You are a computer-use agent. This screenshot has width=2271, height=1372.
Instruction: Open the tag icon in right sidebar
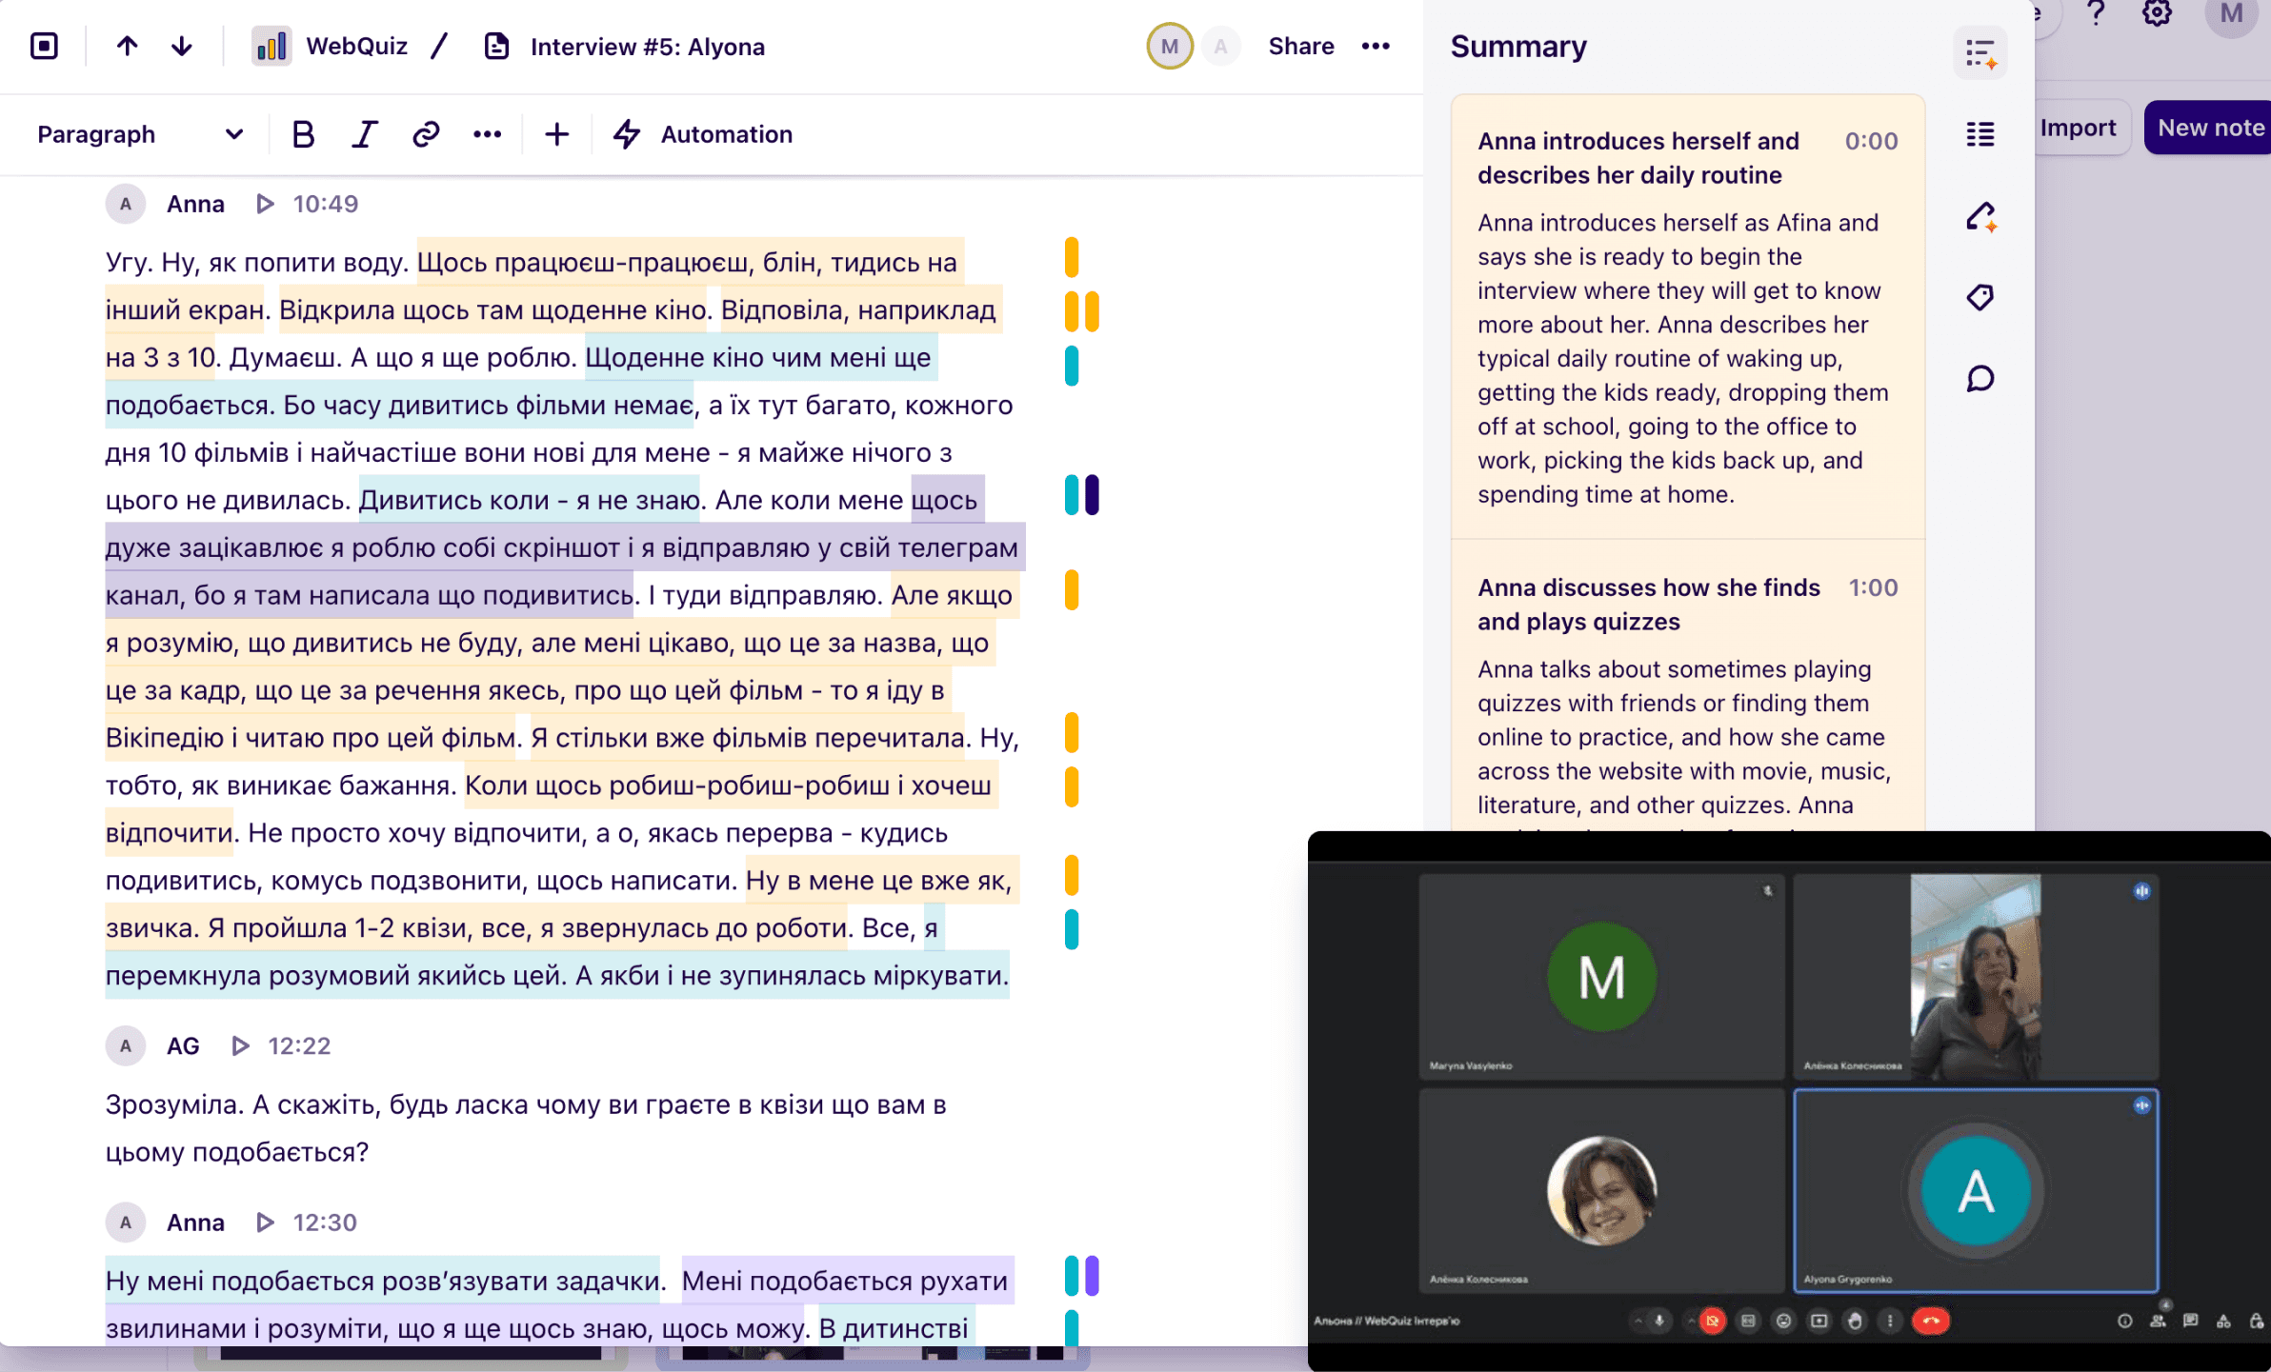tap(1980, 297)
